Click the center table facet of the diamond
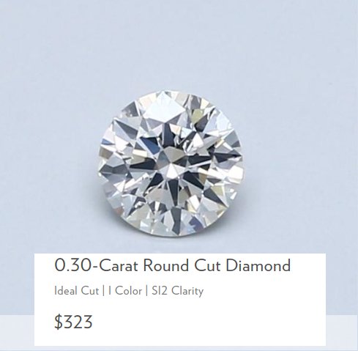Image resolution: width=358 pixels, height=351 pixels. click(171, 161)
